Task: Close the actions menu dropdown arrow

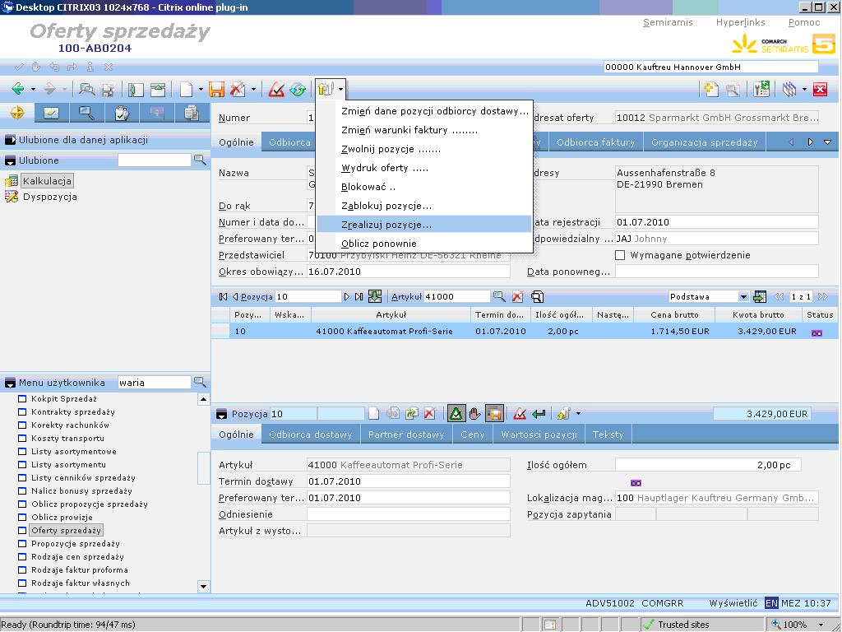Action: point(340,89)
